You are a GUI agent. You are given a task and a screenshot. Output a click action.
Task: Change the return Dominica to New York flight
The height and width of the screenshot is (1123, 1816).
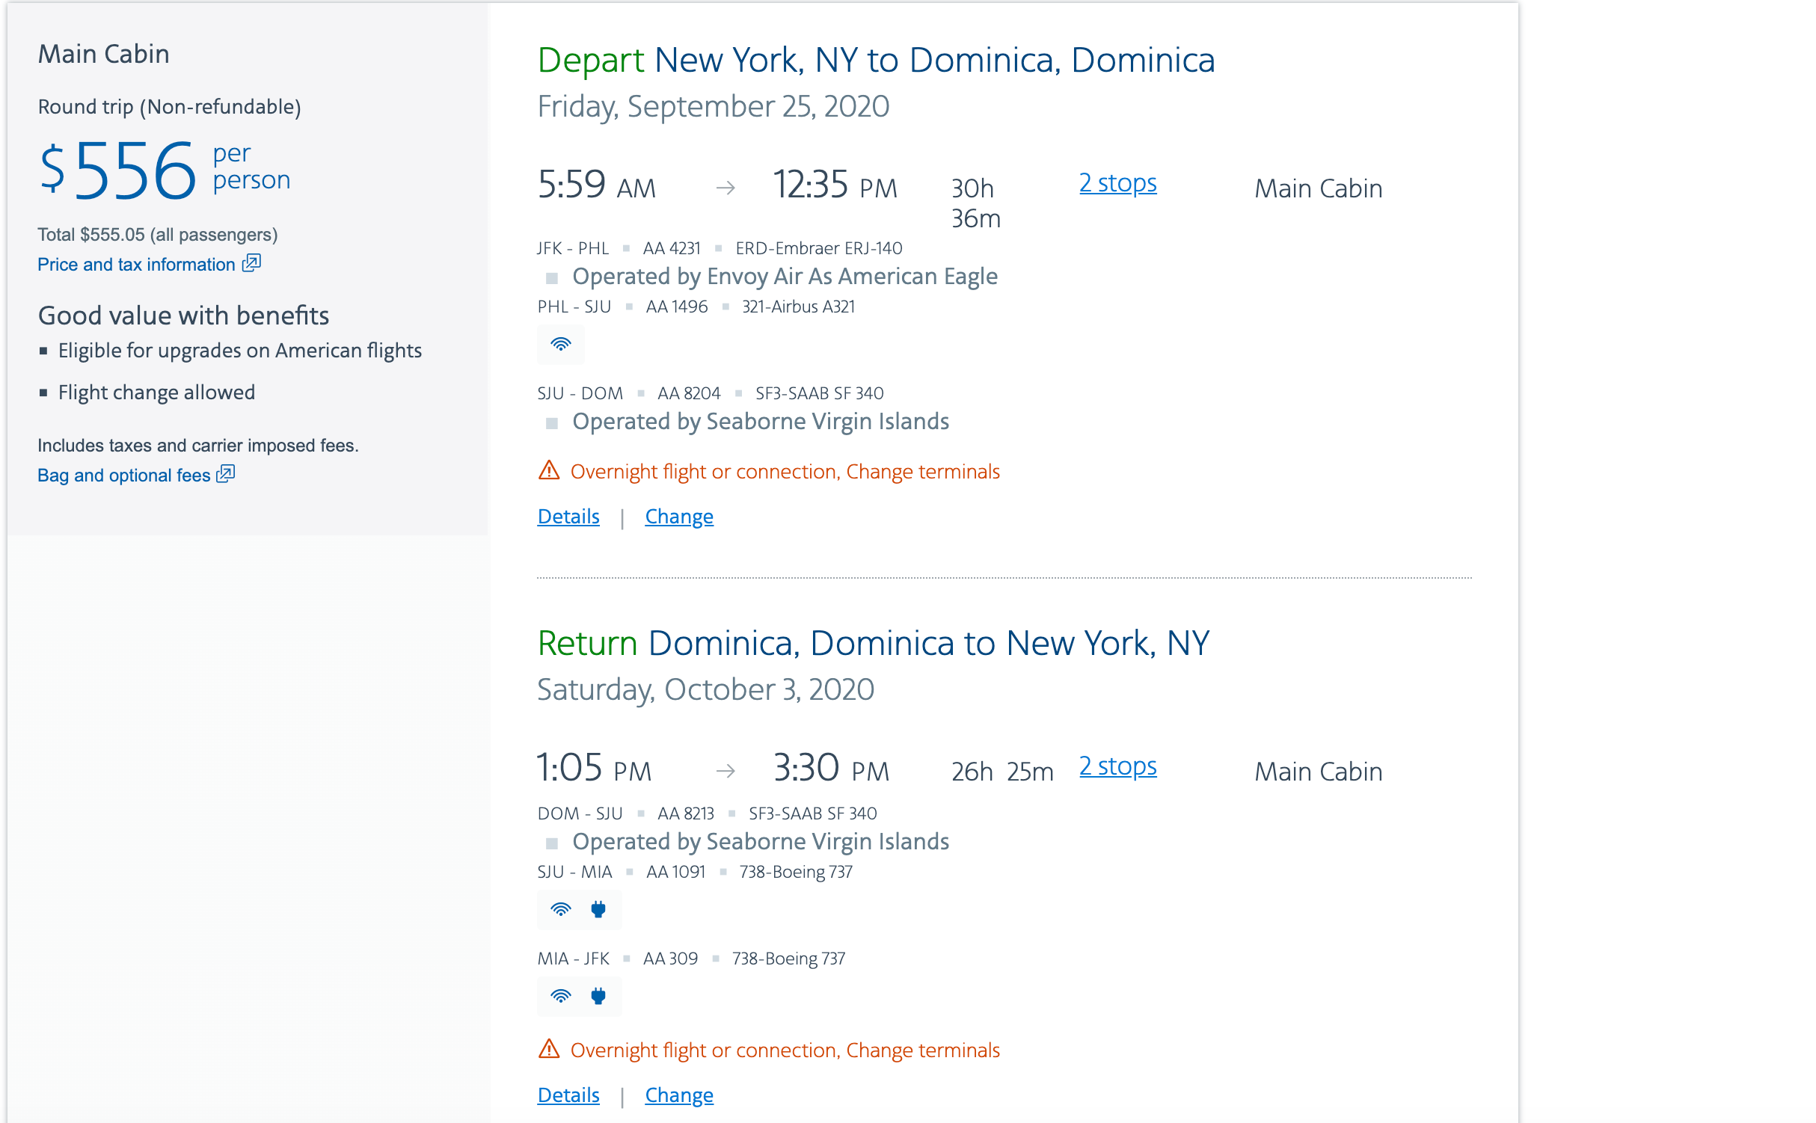pos(679,1095)
